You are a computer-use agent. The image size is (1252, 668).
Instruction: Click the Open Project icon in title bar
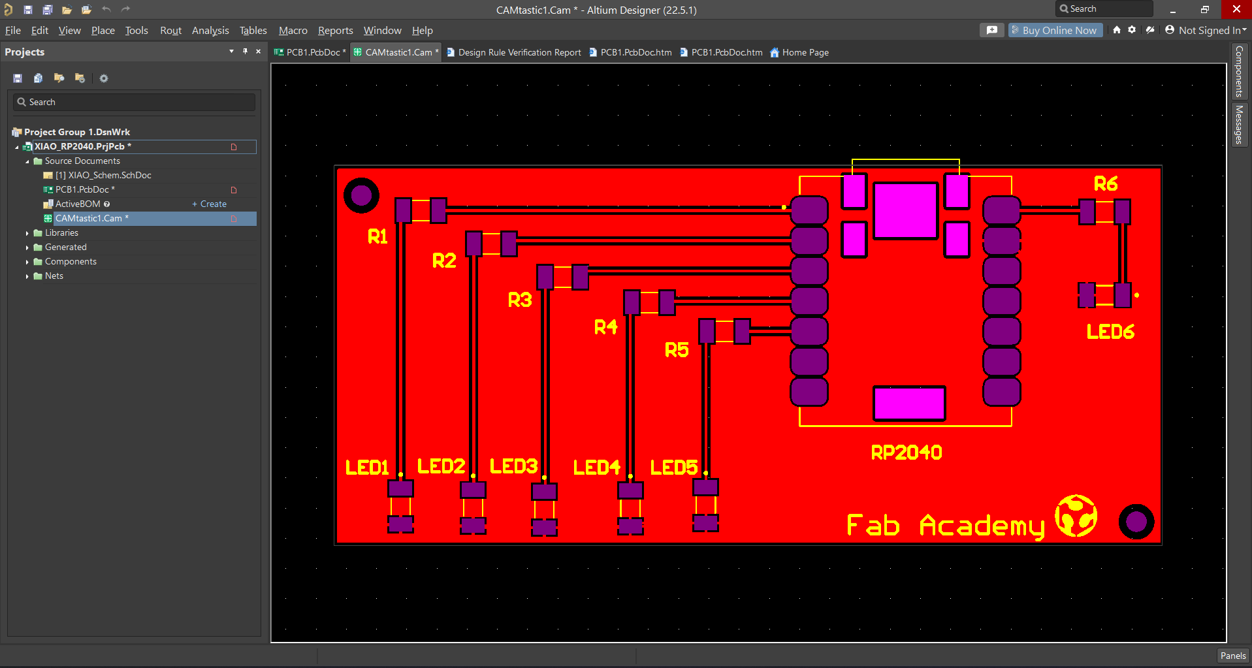coord(86,10)
